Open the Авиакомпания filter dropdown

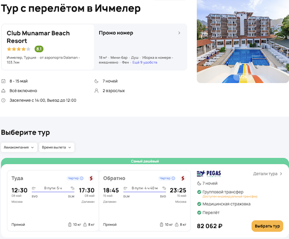click(x=19, y=147)
